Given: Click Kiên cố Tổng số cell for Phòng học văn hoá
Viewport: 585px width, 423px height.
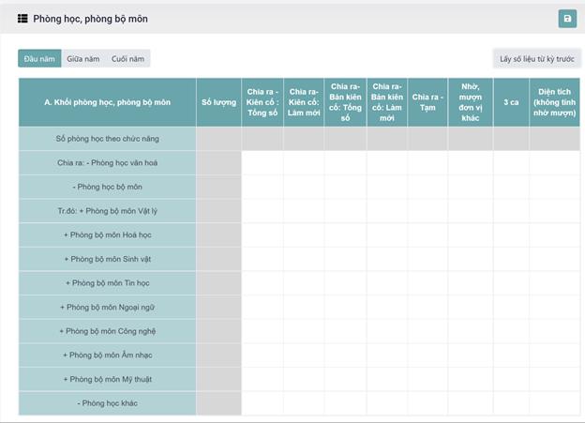Looking at the screenshot, I should pos(262,163).
